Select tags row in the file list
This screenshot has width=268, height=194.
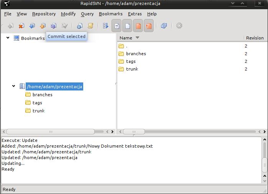[192, 61]
